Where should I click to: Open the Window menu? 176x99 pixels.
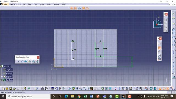(56, 4)
